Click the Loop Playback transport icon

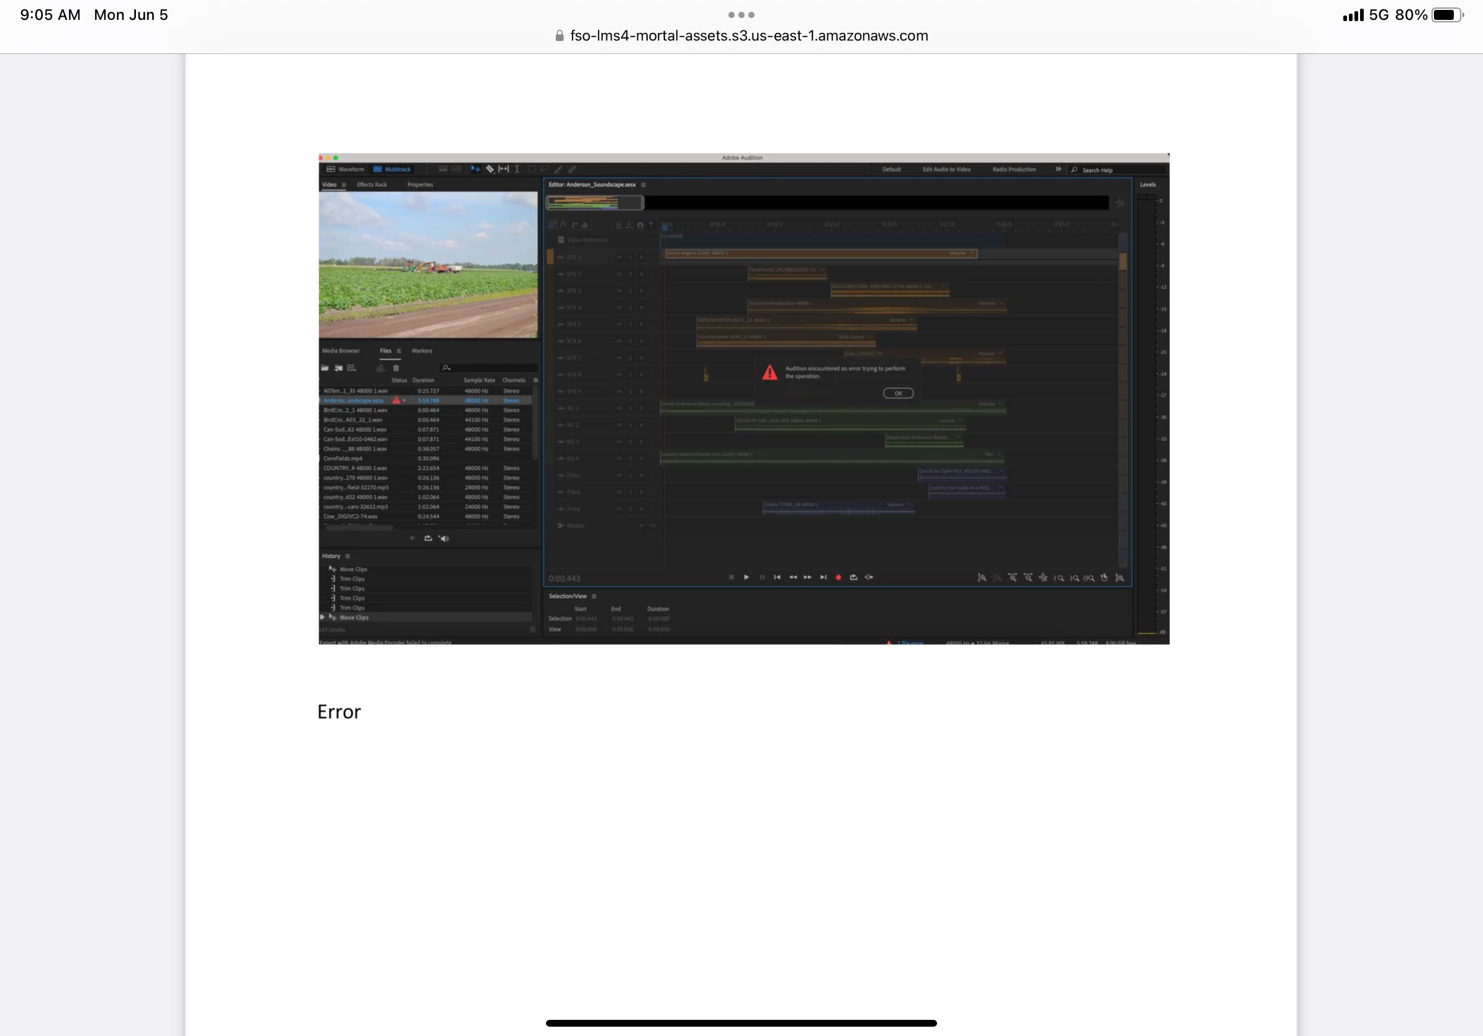pyautogui.click(x=853, y=578)
